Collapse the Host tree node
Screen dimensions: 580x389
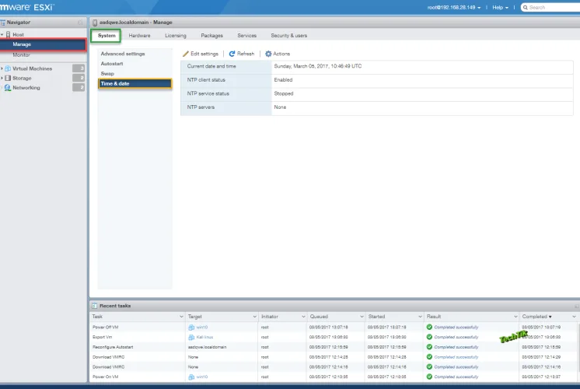click(x=2, y=34)
